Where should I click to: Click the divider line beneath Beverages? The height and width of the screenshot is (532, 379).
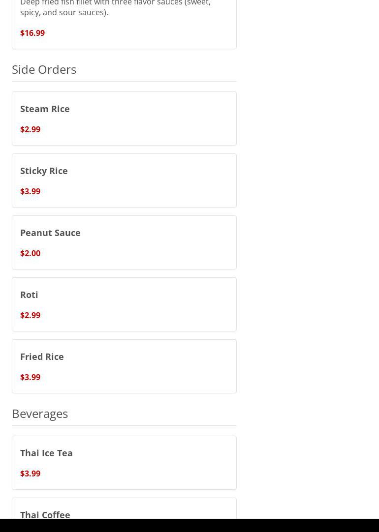point(124,425)
